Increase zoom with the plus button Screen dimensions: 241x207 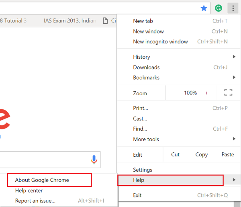pos(207,93)
